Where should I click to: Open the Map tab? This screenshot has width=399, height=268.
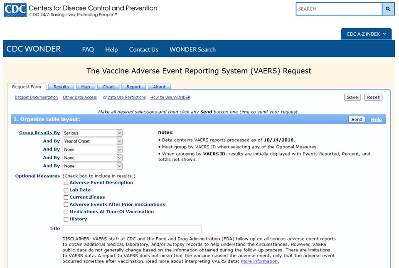click(x=86, y=87)
